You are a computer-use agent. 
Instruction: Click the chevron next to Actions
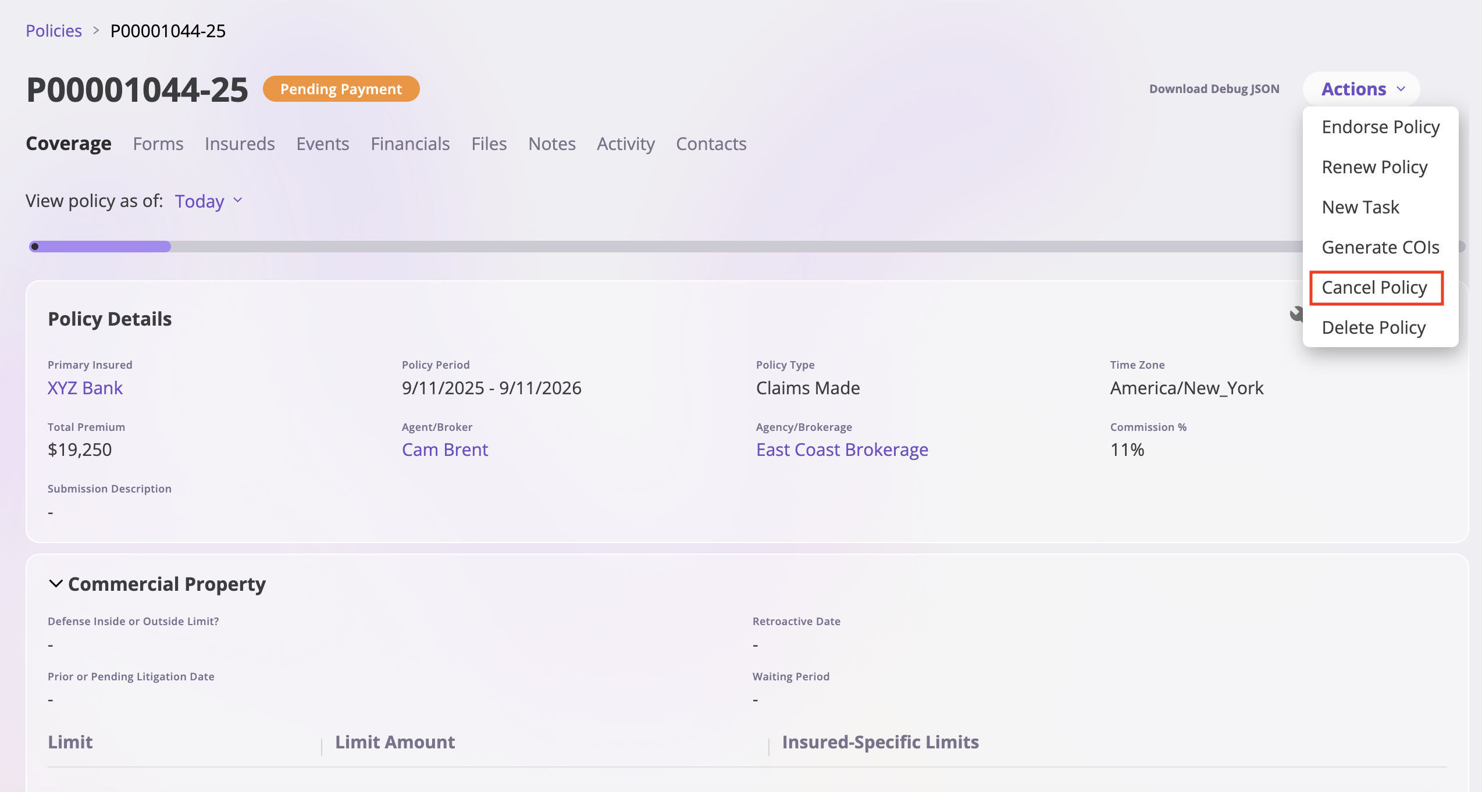pos(1401,89)
